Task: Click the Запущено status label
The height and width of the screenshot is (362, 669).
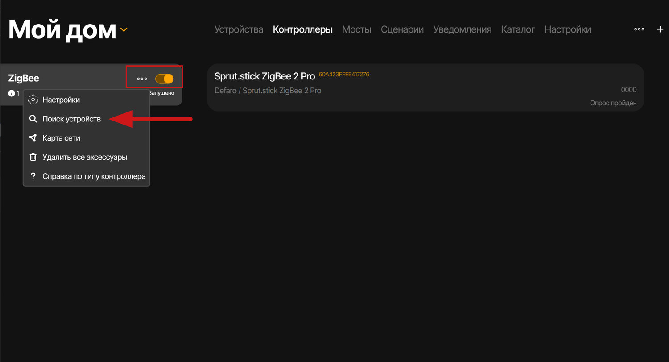Action: pos(161,93)
